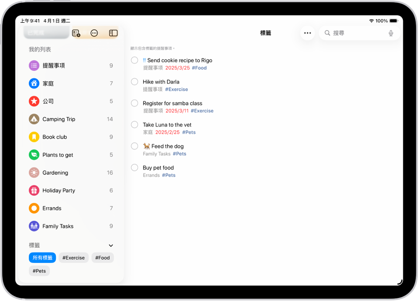Click the #Food tag on Rigo reminder
The image size is (419, 301).
point(199,68)
